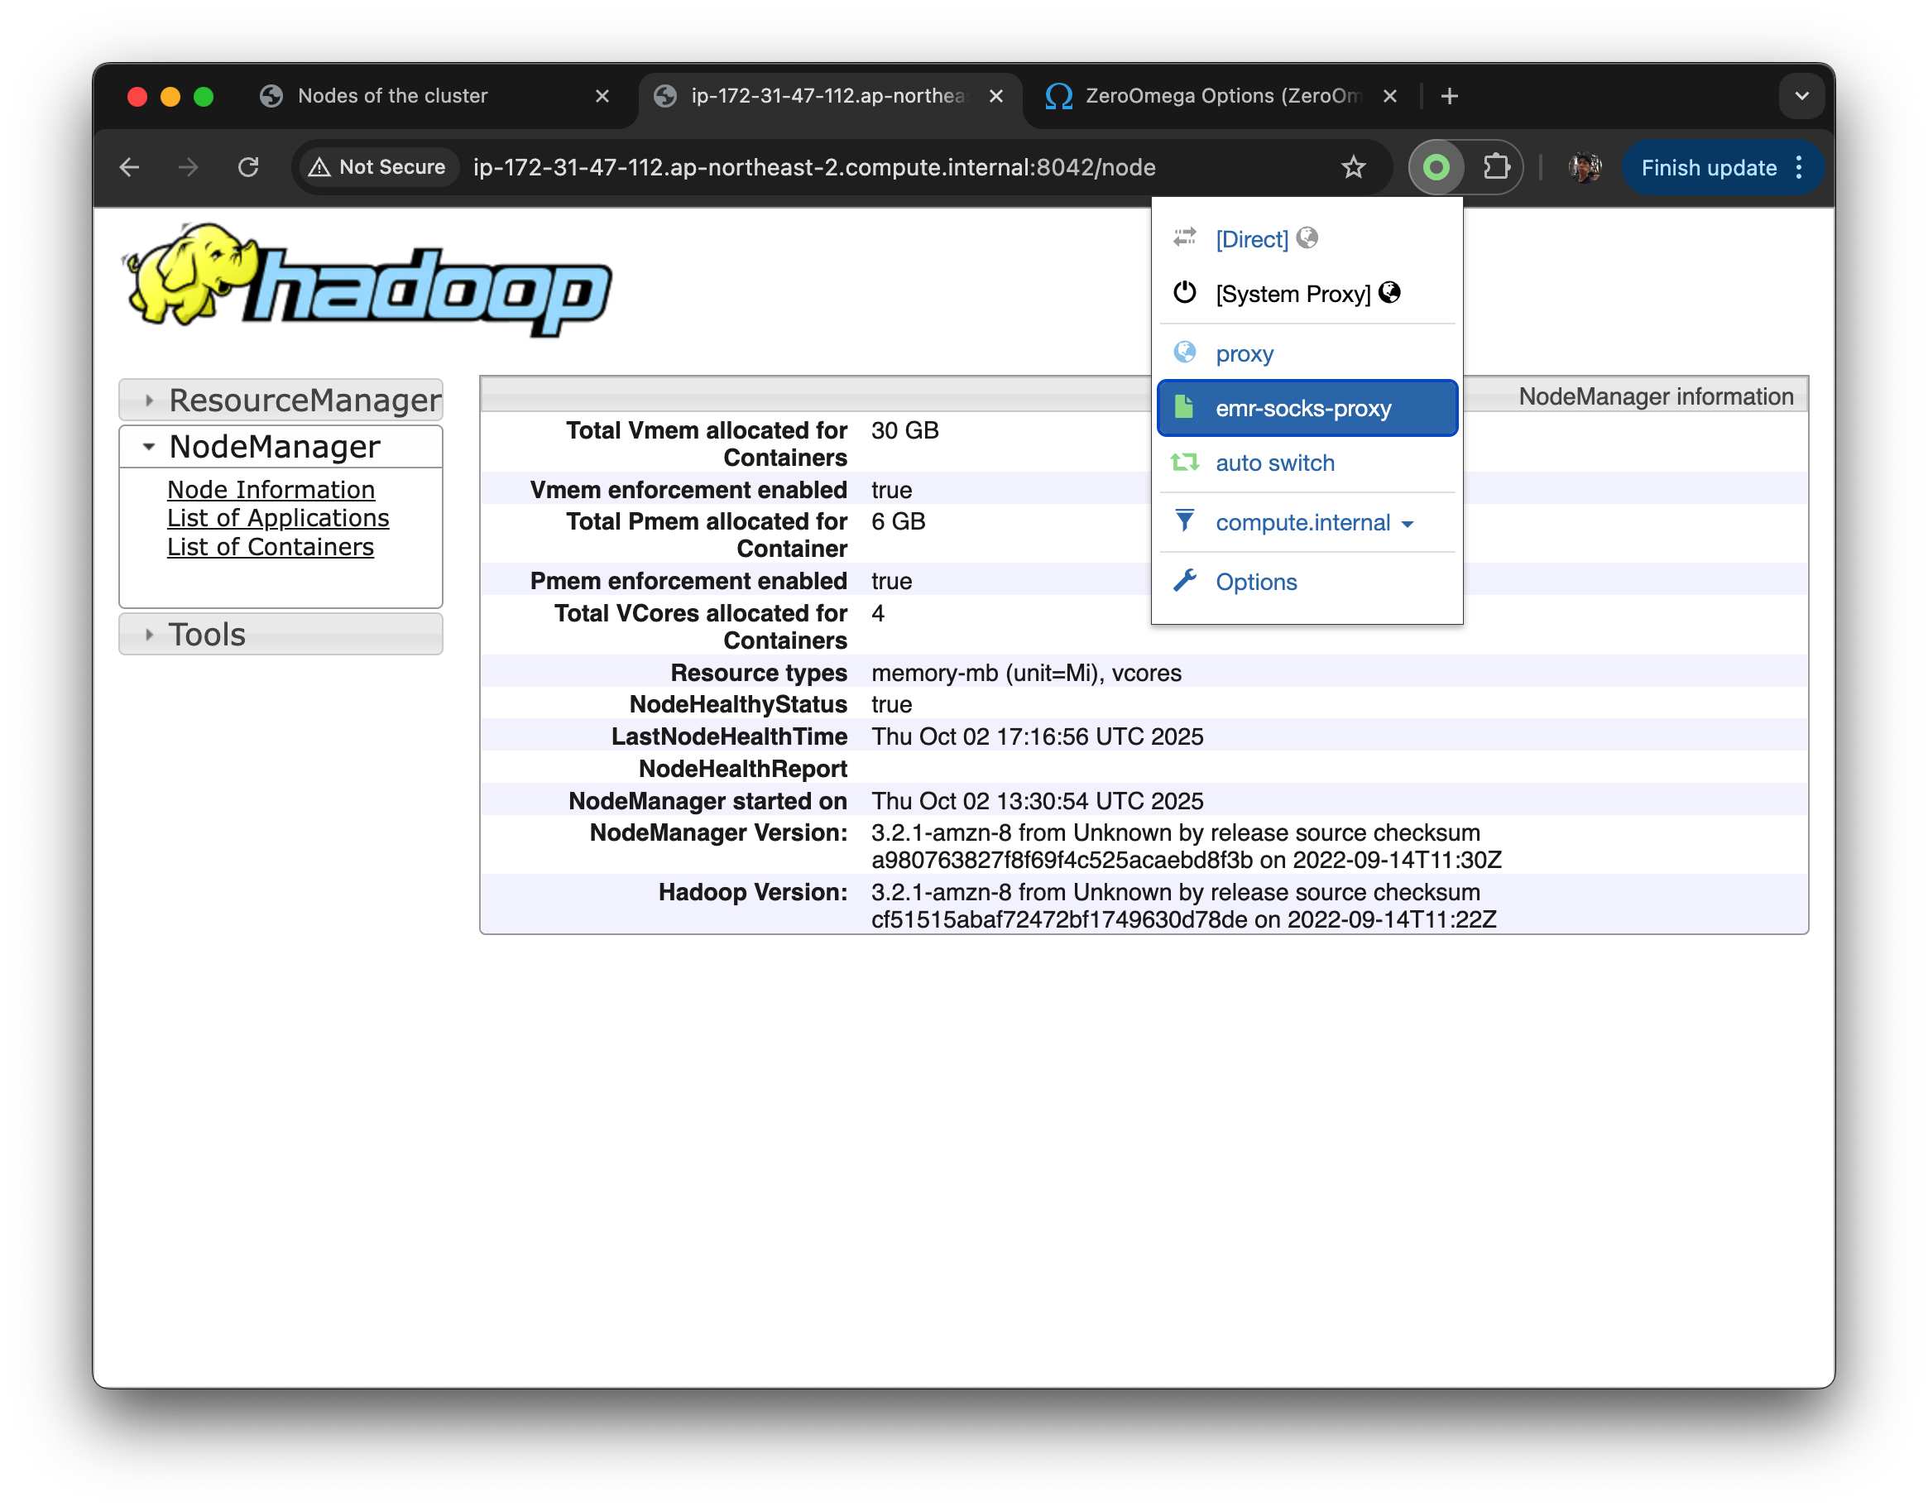Click the ZeroOmega extension icon in toolbar
This screenshot has height=1511, width=1928.
click(1436, 166)
